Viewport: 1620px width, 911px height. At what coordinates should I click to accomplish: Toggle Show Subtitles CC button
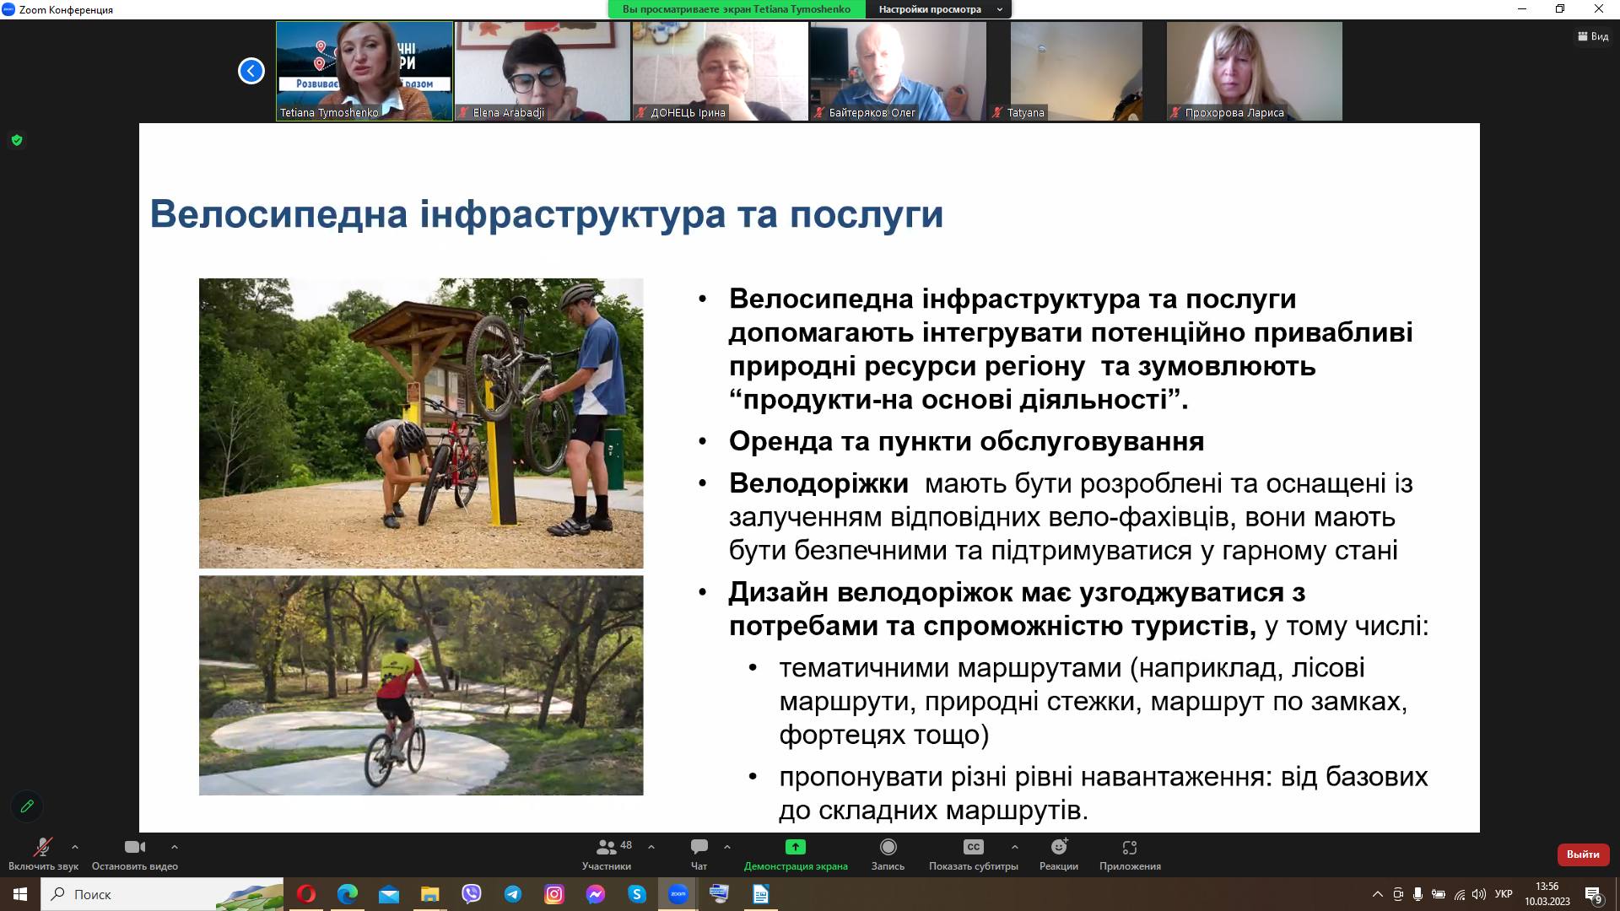point(973,847)
